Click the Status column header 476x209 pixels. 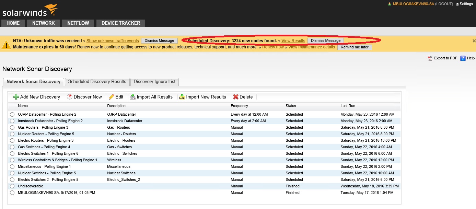pyautogui.click(x=291, y=106)
